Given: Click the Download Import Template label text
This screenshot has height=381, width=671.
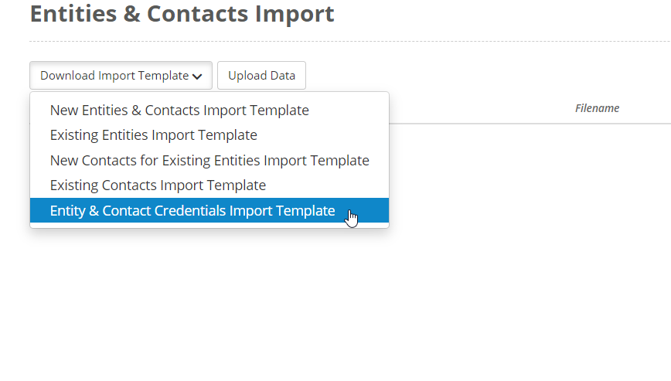Looking at the screenshot, I should point(114,76).
